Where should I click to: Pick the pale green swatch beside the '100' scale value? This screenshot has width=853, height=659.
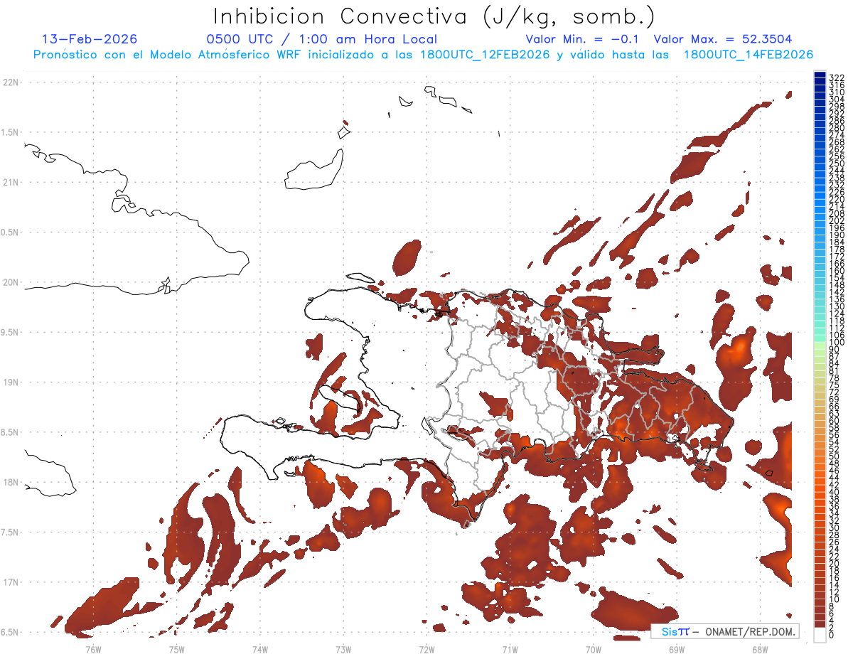(x=820, y=345)
